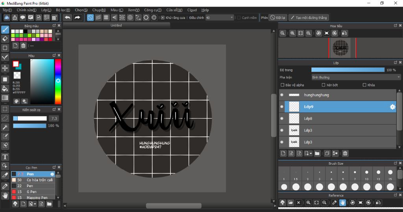The image size is (403, 212).
Task: Hide the Lớp9 layer
Action: click(282, 106)
